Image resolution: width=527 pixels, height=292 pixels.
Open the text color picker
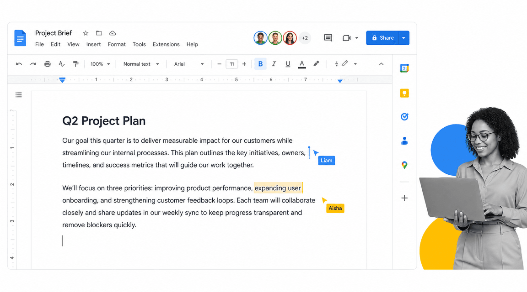[302, 64]
